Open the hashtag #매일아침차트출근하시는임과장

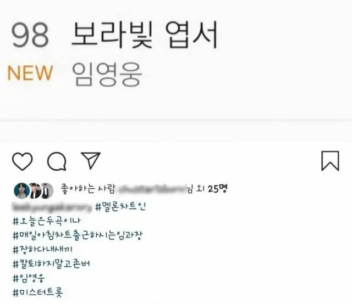(78, 235)
